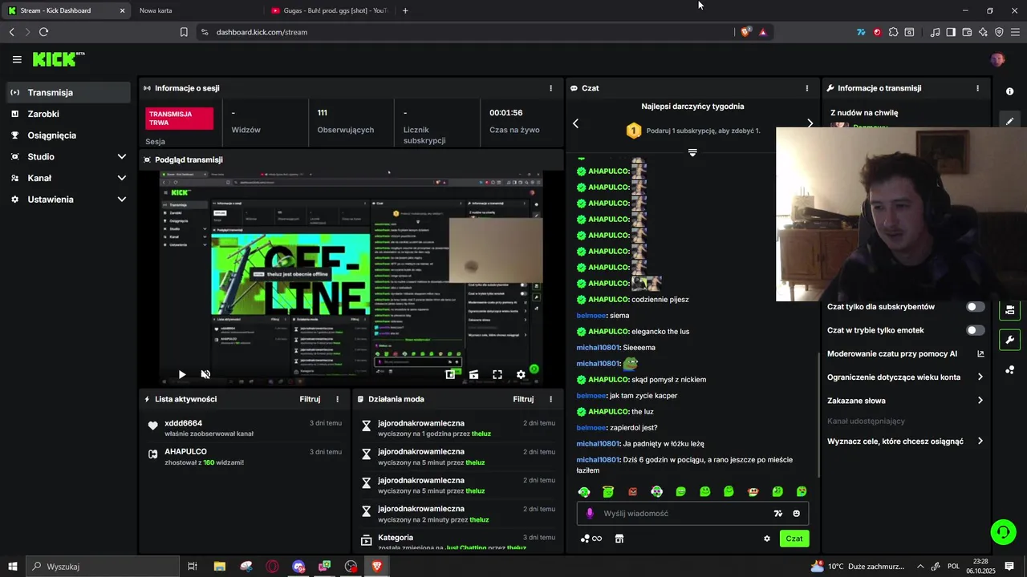This screenshot has width=1027, height=577.
Task: Open Zakazane słowa settings
Action: coord(905,401)
